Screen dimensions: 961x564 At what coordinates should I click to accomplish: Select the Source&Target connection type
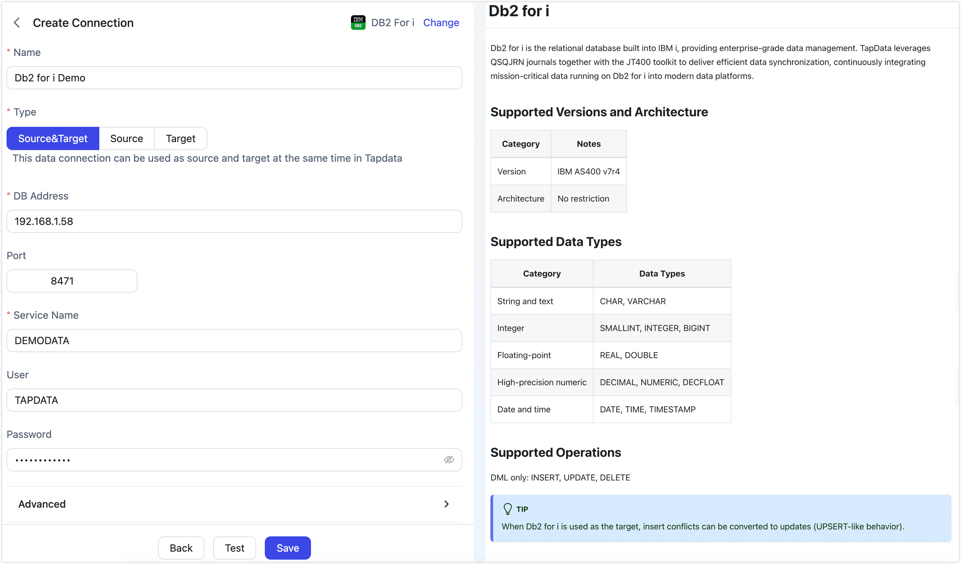[53, 138]
